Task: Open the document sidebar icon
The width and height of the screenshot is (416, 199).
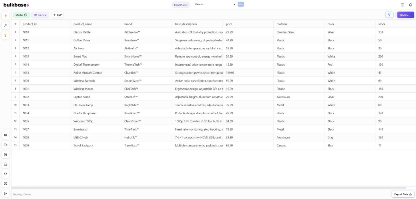Action: click(6, 154)
